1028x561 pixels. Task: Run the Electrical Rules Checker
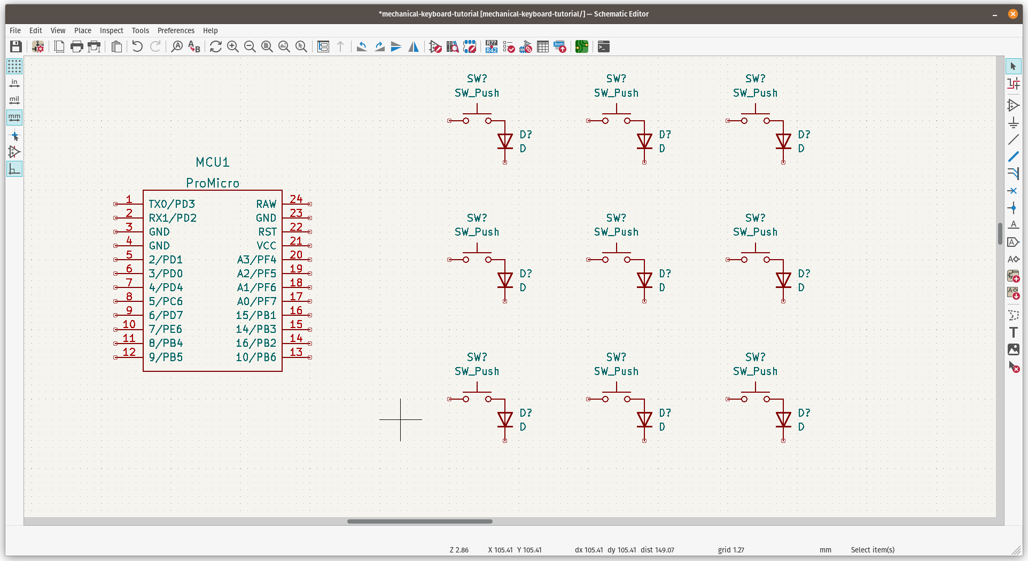(x=509, y=47)
